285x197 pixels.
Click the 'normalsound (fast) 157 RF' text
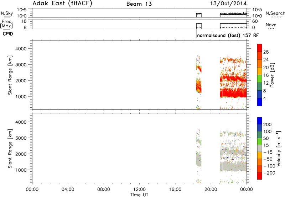[x=228, y=35]
